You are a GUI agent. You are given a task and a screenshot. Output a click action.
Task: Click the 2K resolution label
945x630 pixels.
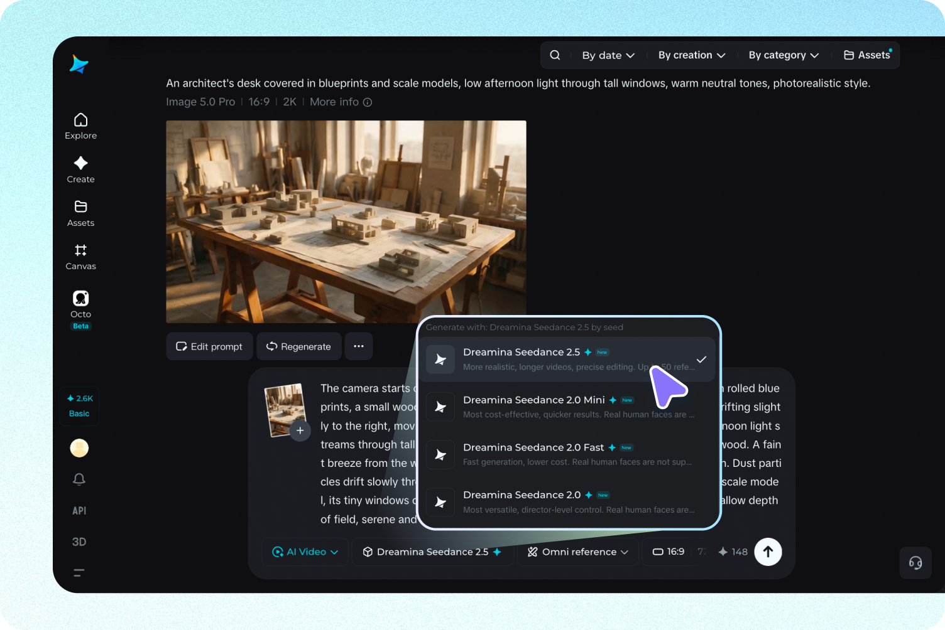coord(290,102)
